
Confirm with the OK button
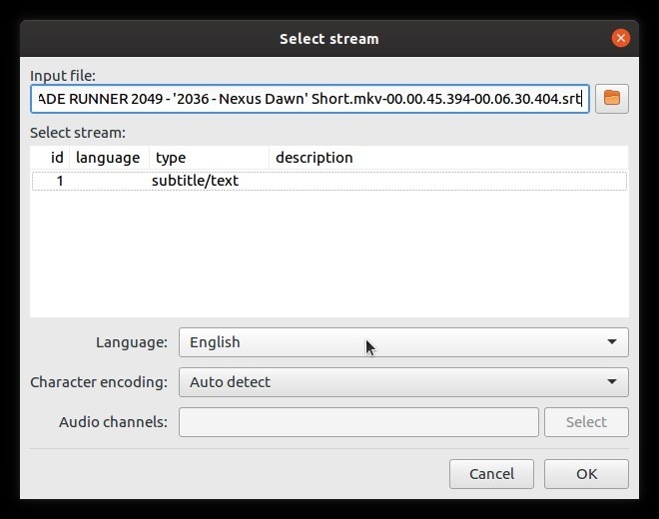(x=586, y=474)
